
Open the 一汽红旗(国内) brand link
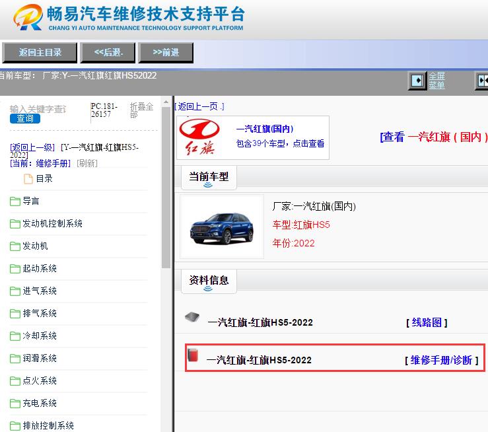coord(265,129)
